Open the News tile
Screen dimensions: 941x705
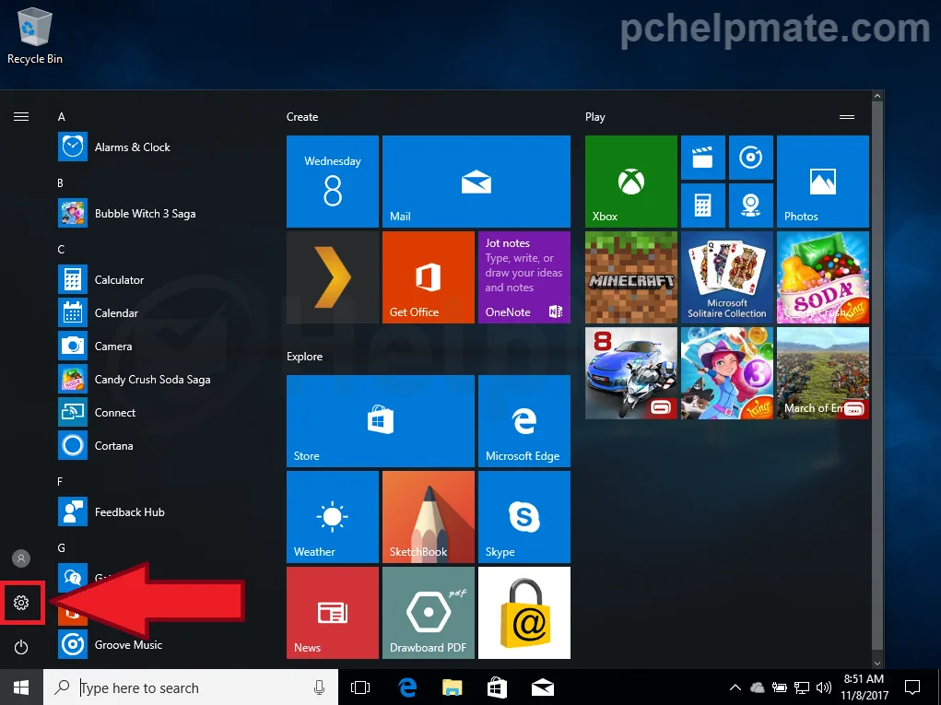point(333,613)
